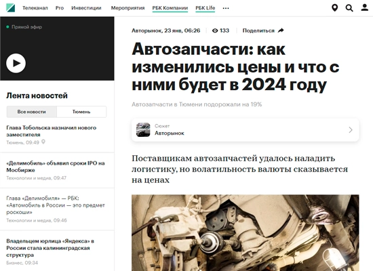Click the share arrow icon
This screenshot has width=373, height=271.
281,30
